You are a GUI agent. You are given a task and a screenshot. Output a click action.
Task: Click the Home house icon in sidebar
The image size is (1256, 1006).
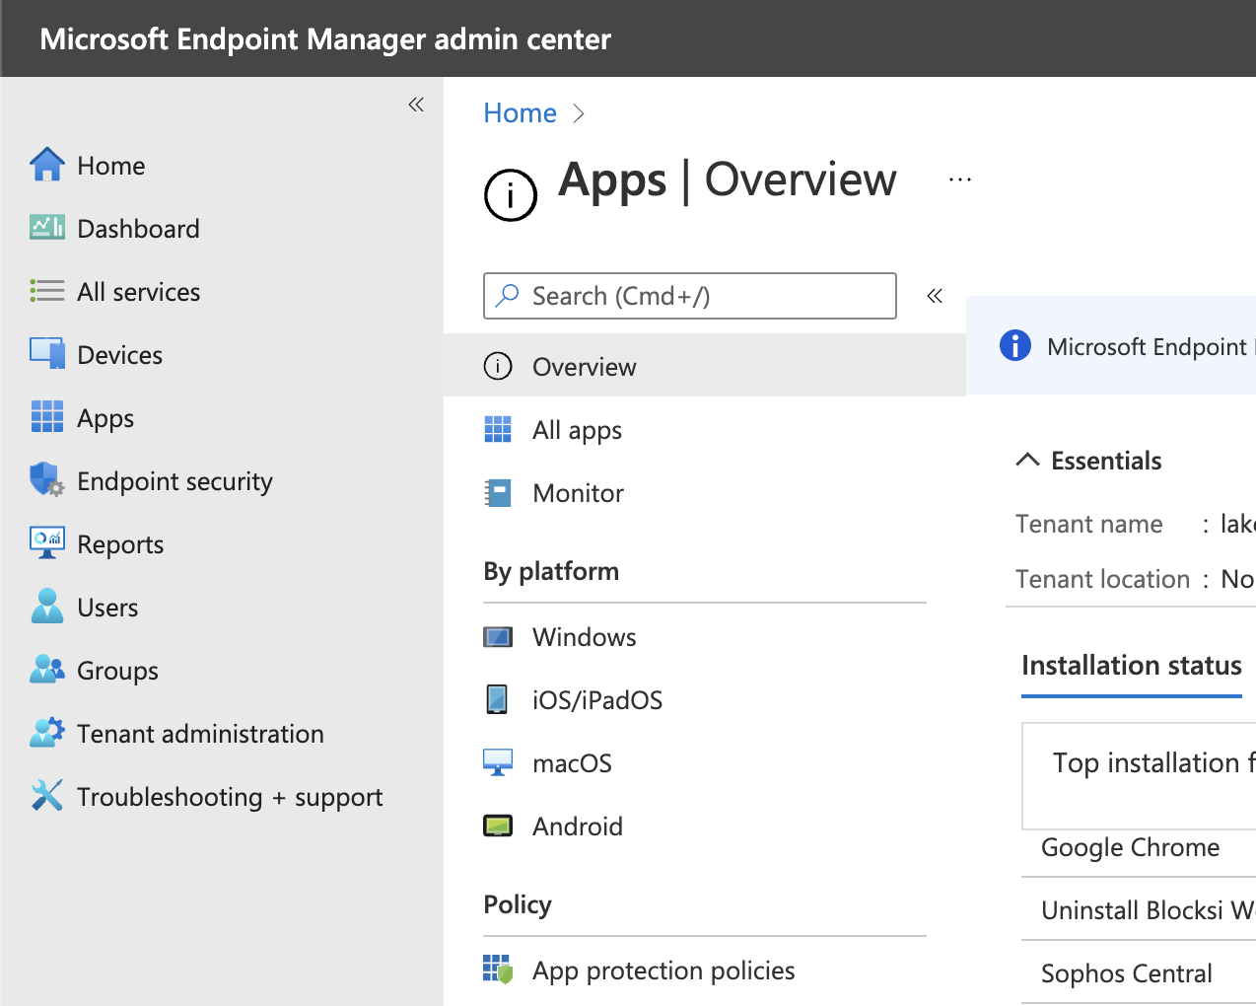pos(47,165)
